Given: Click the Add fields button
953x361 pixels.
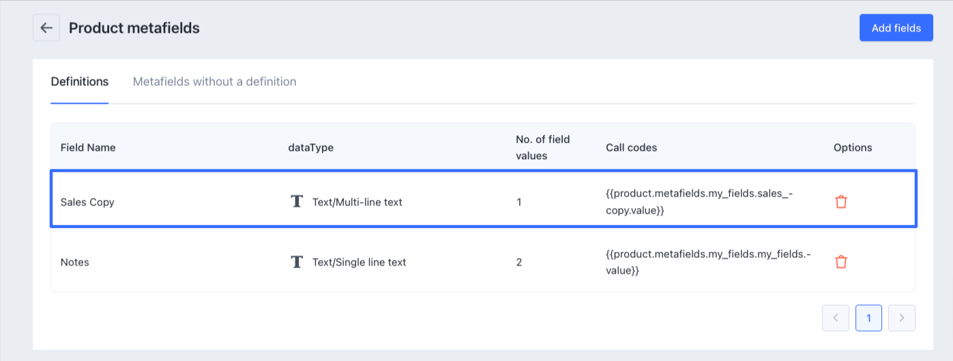Looking at the screenshot, I should click(x=896, y=28).
